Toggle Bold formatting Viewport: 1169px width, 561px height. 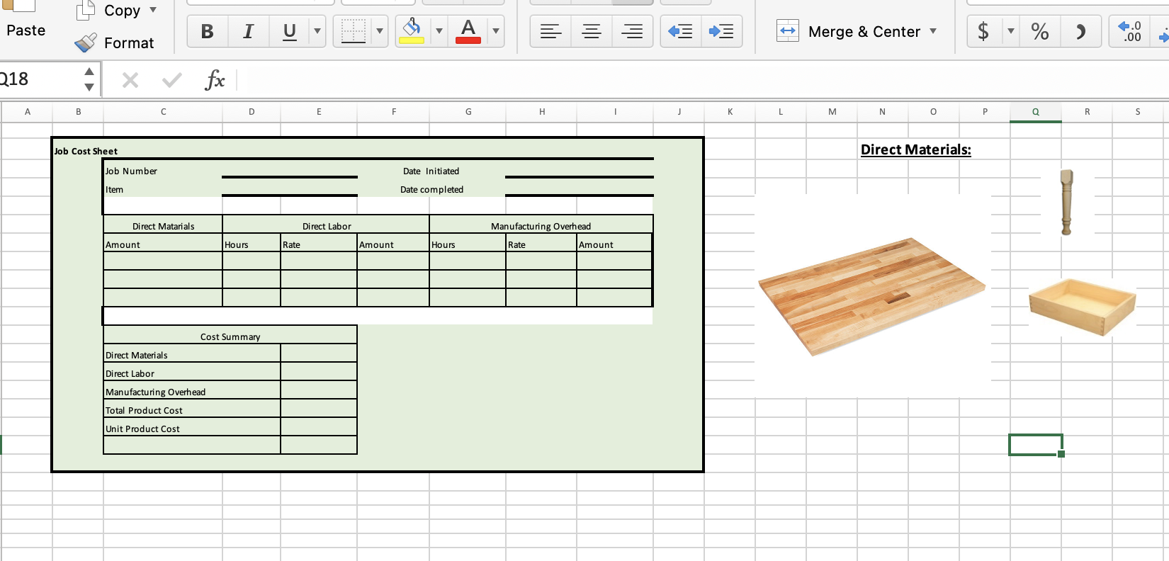pos(208,31)
